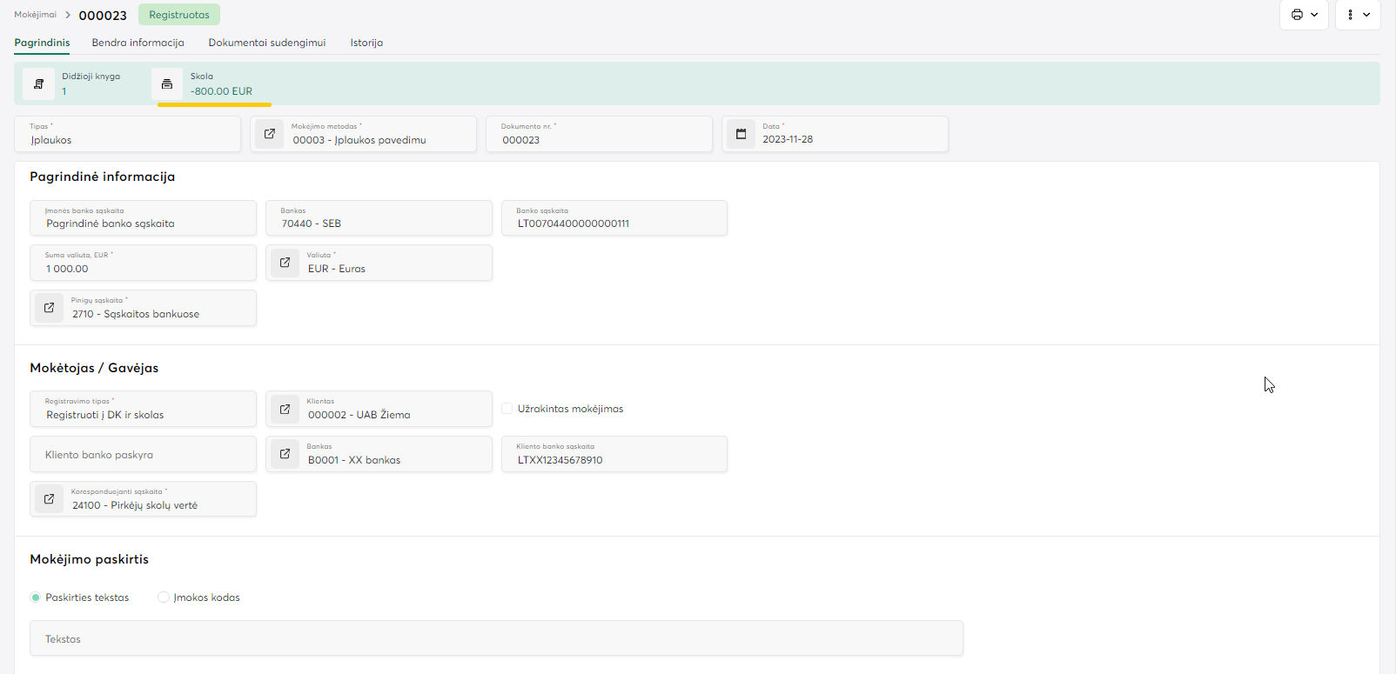Select Paskirties tekstas radio option
Viewport: 1396px width, 674px height.
click(x=36, y=597)
